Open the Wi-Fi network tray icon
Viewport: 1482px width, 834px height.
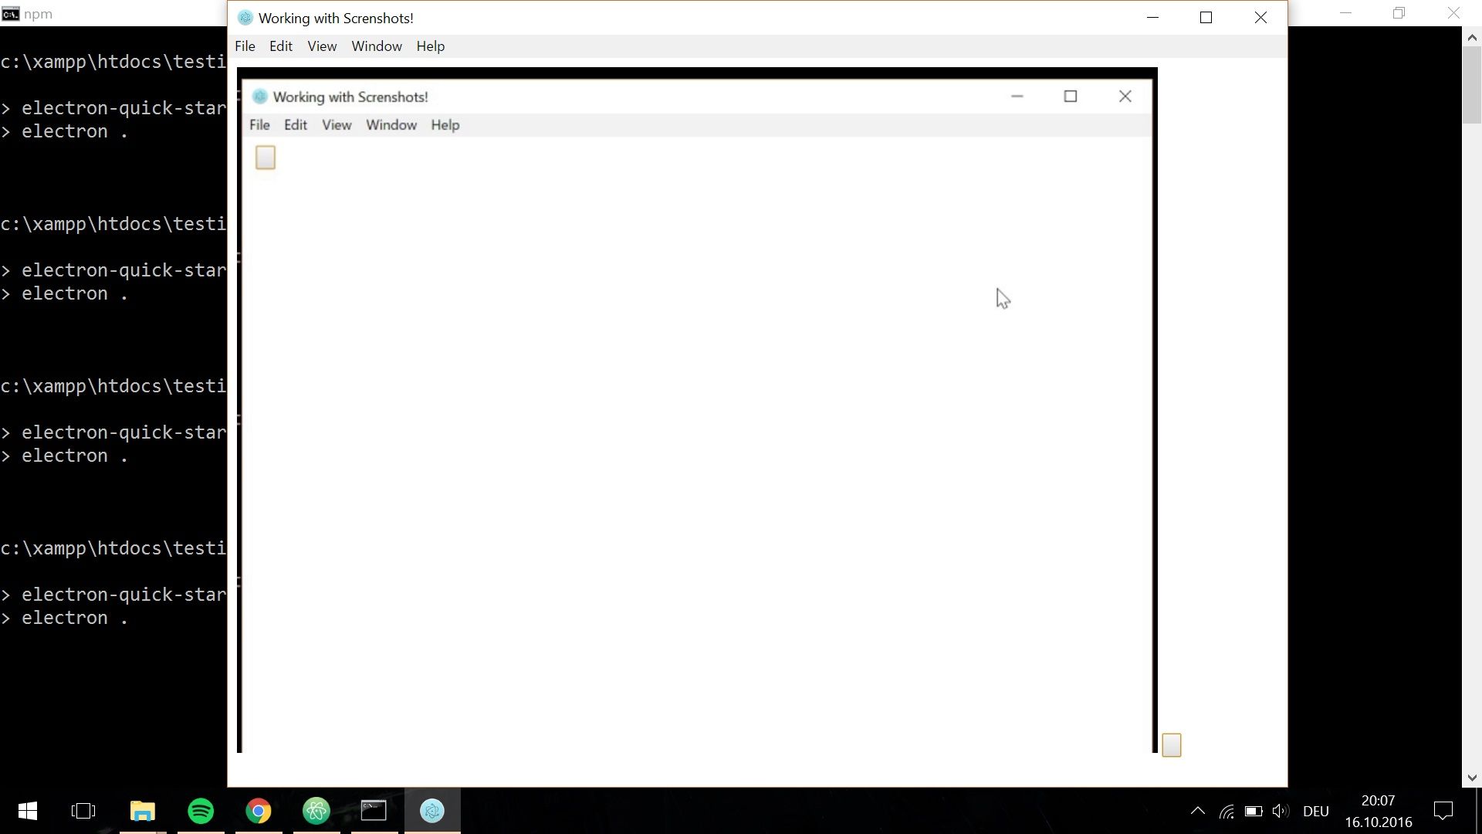[1226, 811]
